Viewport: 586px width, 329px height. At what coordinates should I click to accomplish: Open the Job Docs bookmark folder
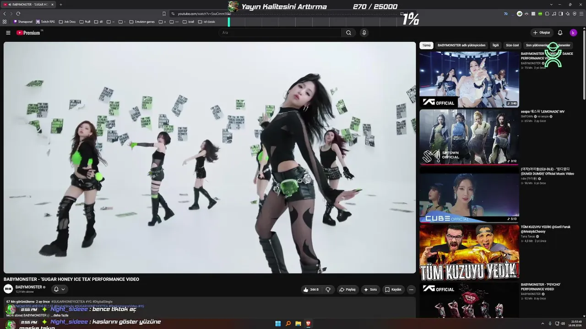[x=67, y=21]
